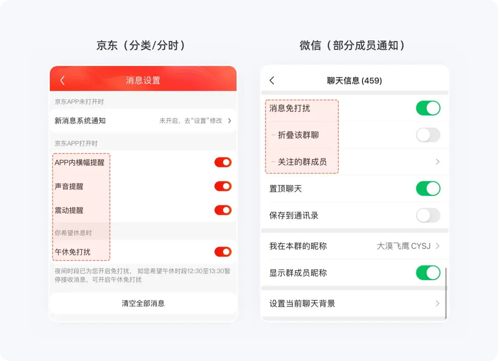498x361 pixels.
Task: Open 新消息系统通知 chevron arrow
Action: pos(229,121)
